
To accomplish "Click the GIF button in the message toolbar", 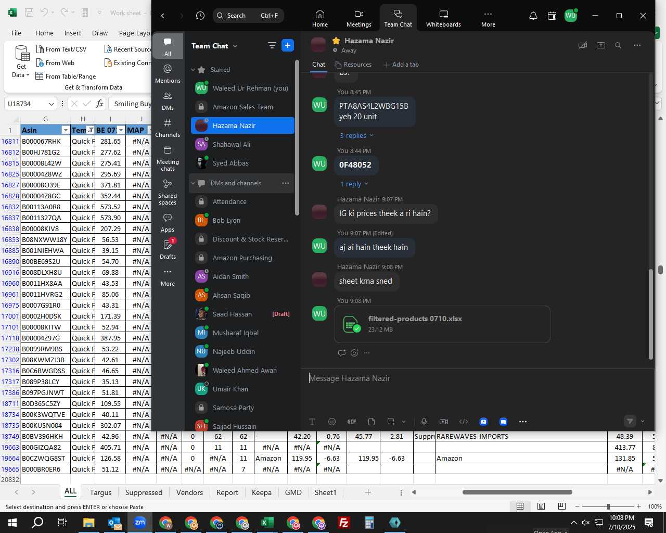I will [x=352, y=422].
